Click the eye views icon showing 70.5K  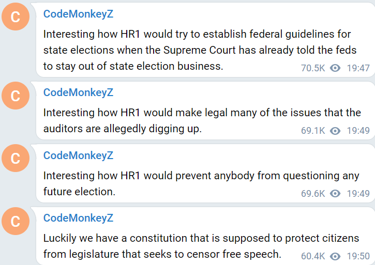pos(335,68)
